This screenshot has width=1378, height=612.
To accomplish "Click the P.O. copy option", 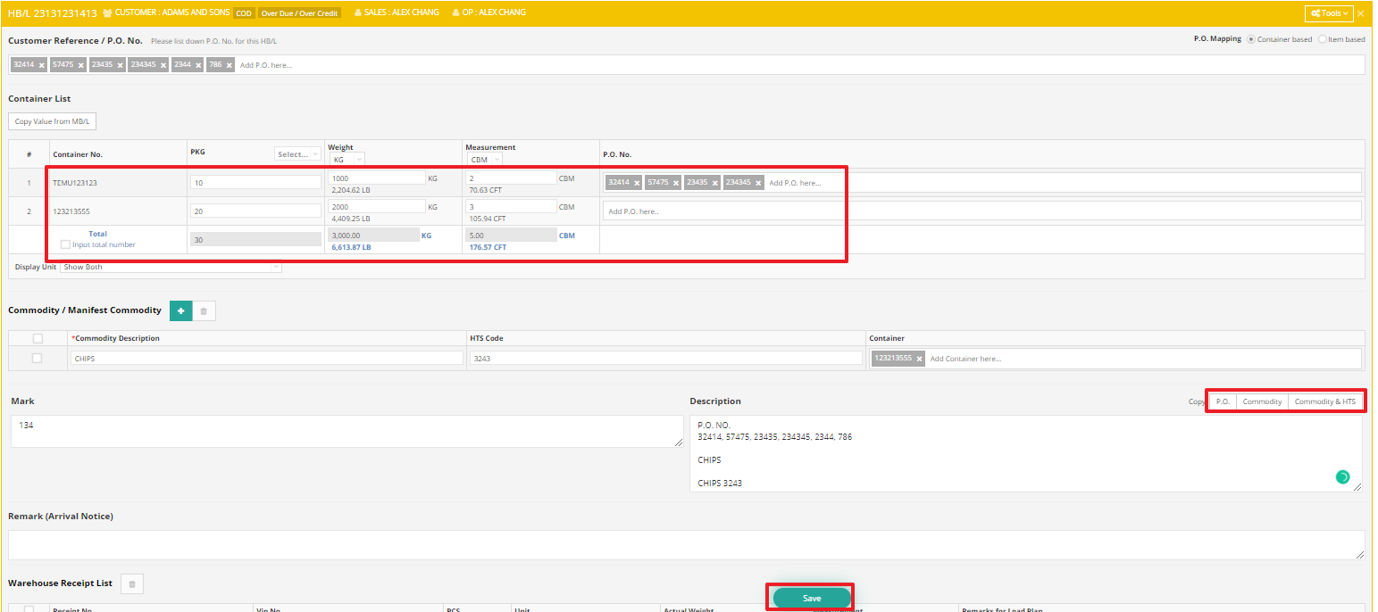I will tap(1223, 401).
